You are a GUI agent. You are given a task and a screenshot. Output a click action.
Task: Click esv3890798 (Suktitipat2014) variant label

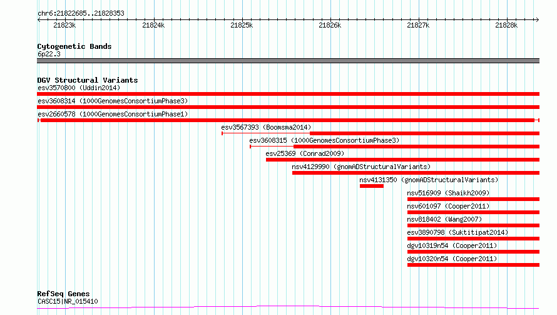point(457,232)
